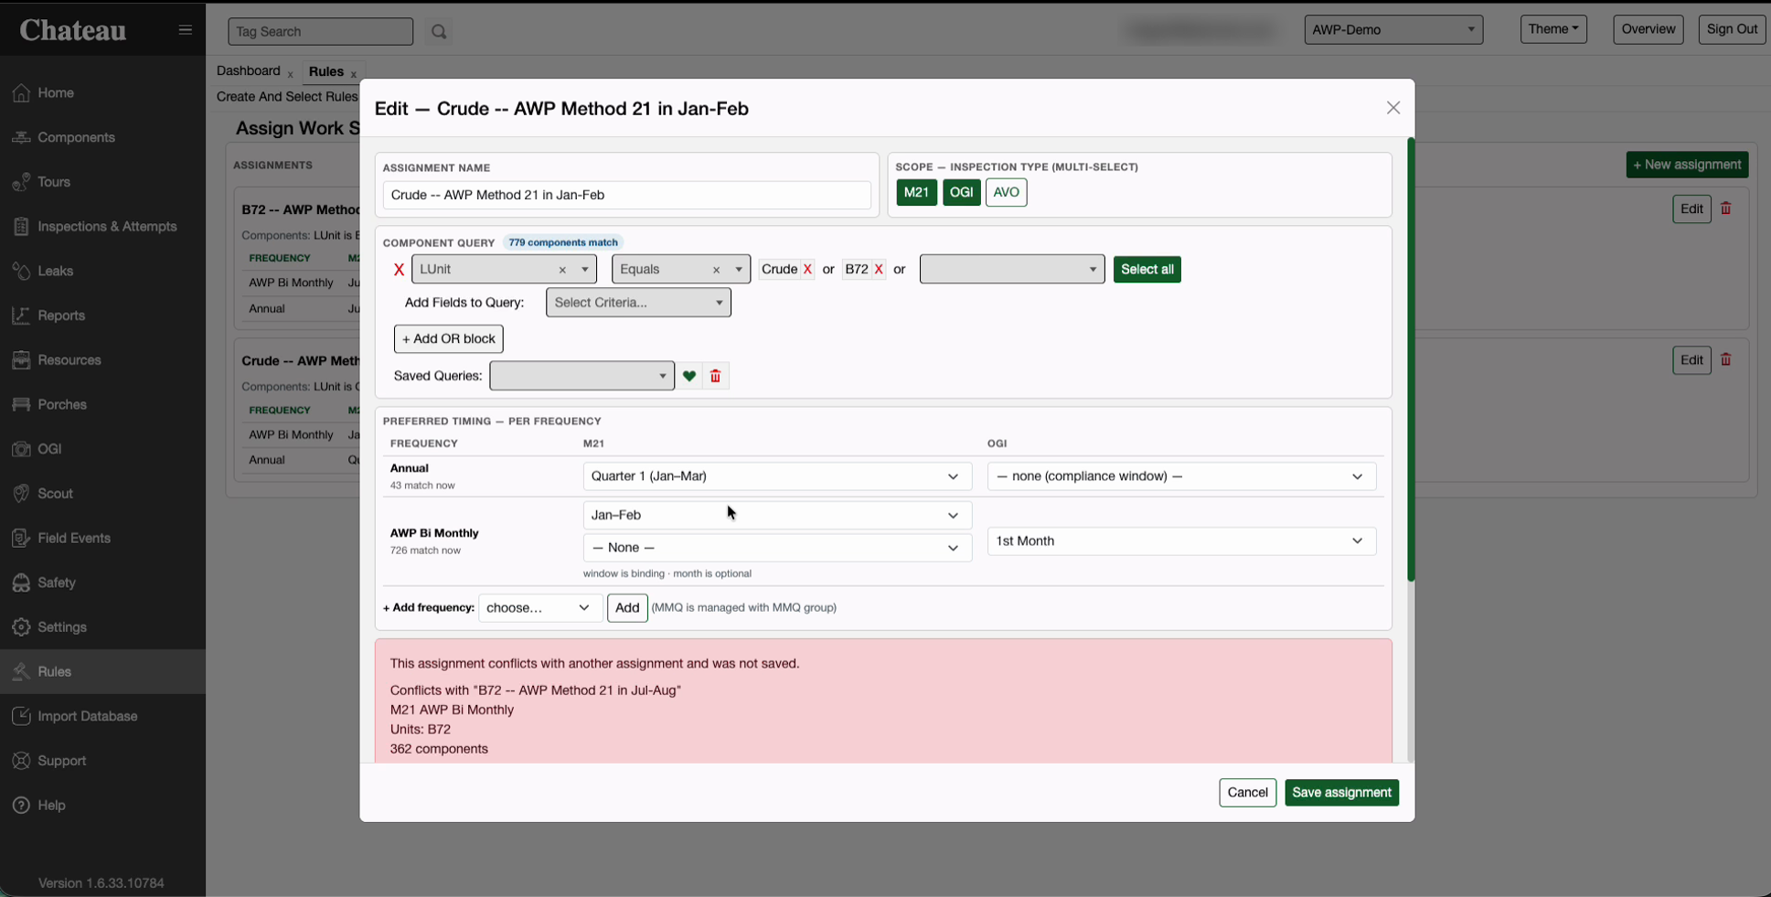Image resolution: width=1771 pixels, height=897 pixels.
Task: Select the Rules tab
Action: click(326, 71)
